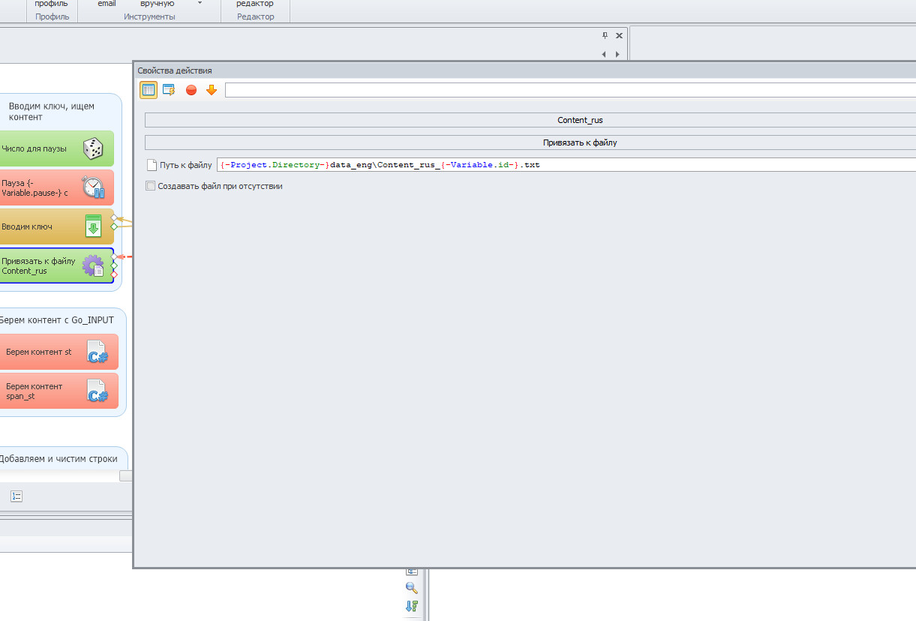Click the green output connector on Вводим ключ
Screen dimensions: 916x621
(114, 226)
